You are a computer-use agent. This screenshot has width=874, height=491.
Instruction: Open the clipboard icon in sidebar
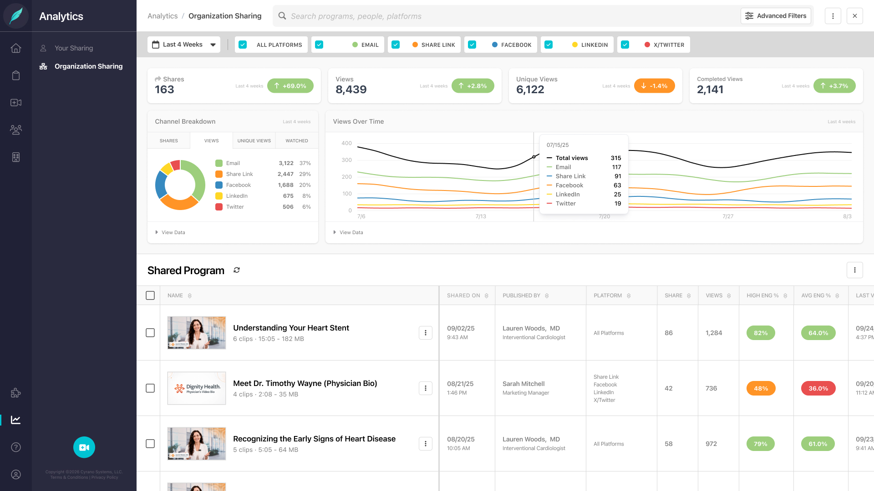click(16, 75)
